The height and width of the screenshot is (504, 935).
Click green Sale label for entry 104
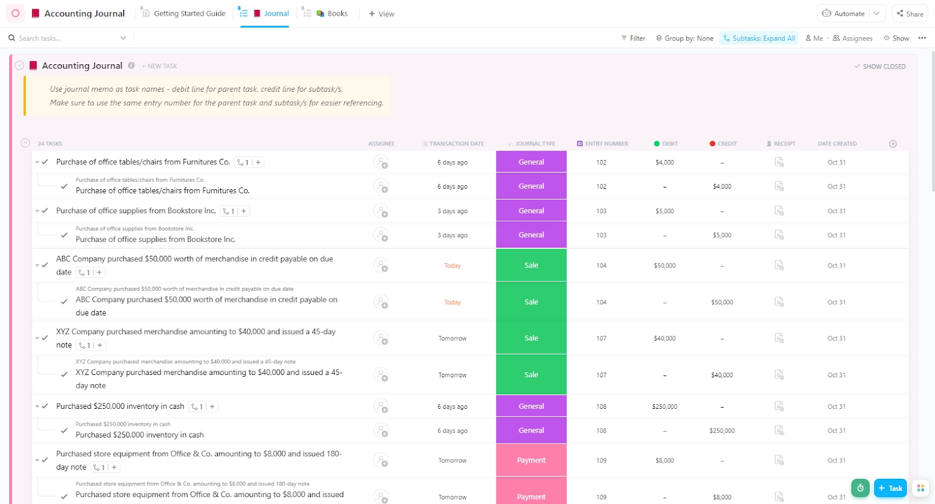click(x=531, y=265)
